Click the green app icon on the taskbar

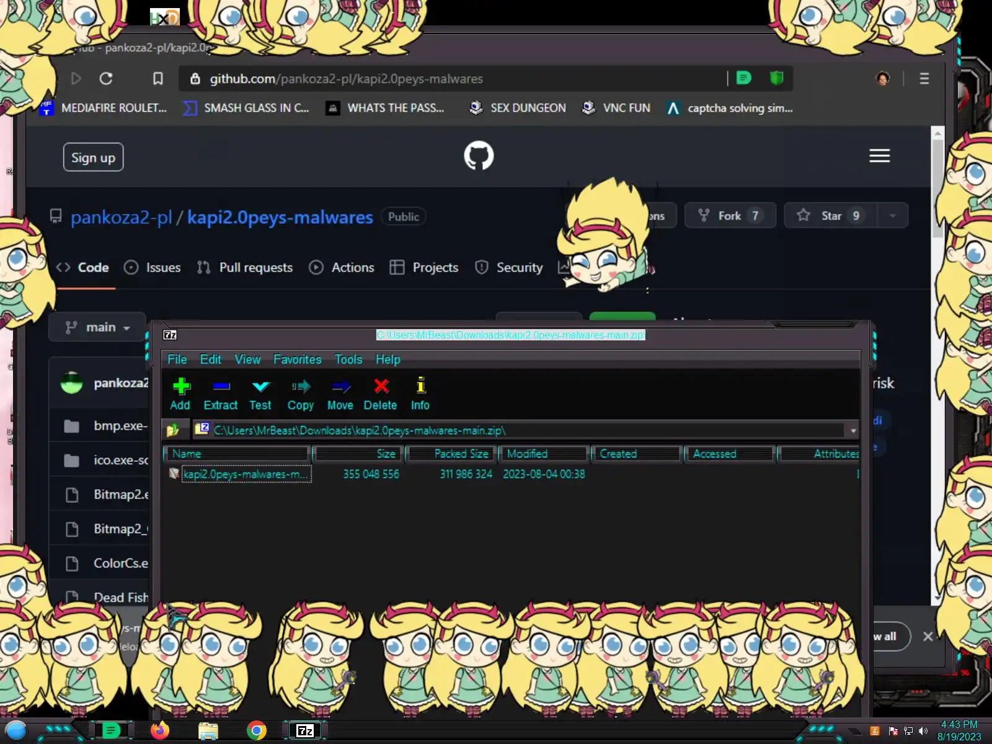[x=111, y=730]
